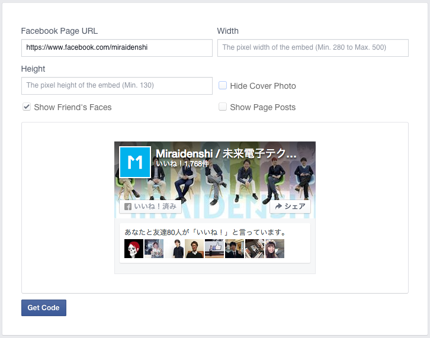430x338 pixels.
Task: Click the Show Page Posts label
Action: (263, 107)
